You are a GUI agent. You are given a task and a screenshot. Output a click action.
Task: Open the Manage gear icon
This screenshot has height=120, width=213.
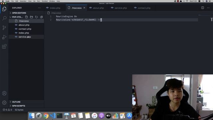[x=4, y=103]
